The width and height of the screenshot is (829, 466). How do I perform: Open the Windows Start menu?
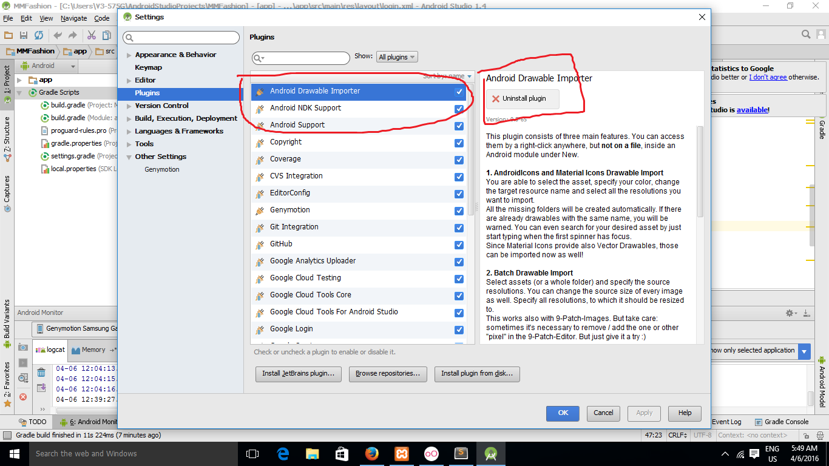tap(14, 454)
